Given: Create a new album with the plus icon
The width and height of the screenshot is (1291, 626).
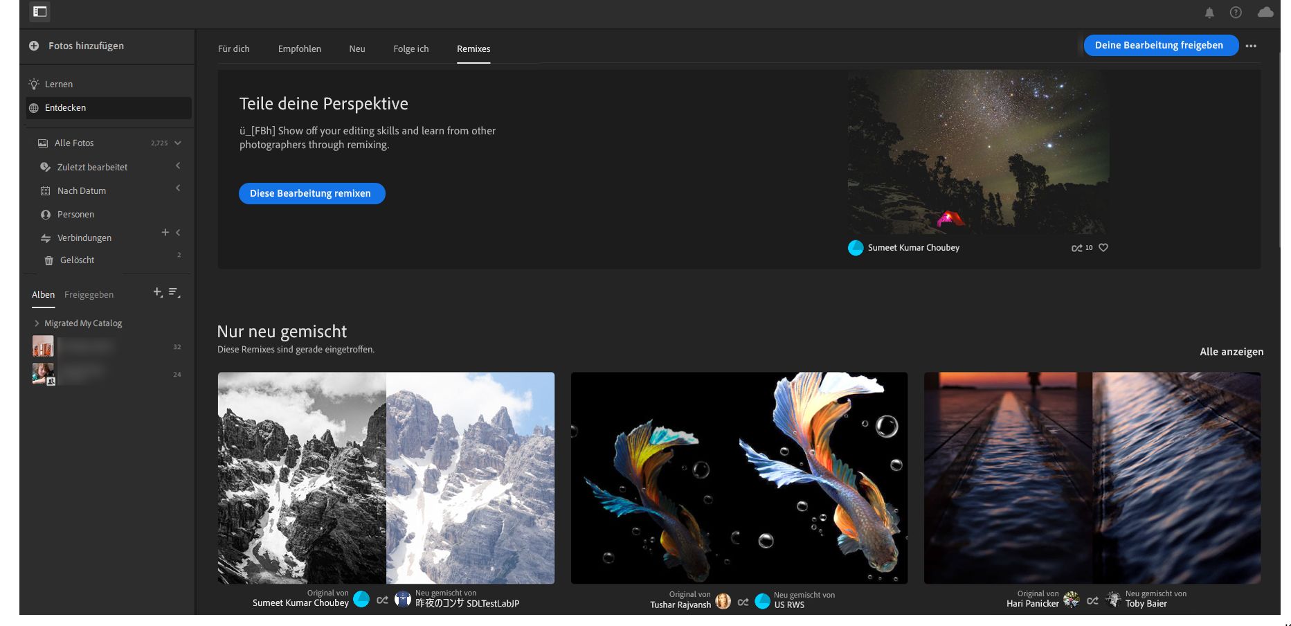Looking at the screenshot, I should pos(158,293).
